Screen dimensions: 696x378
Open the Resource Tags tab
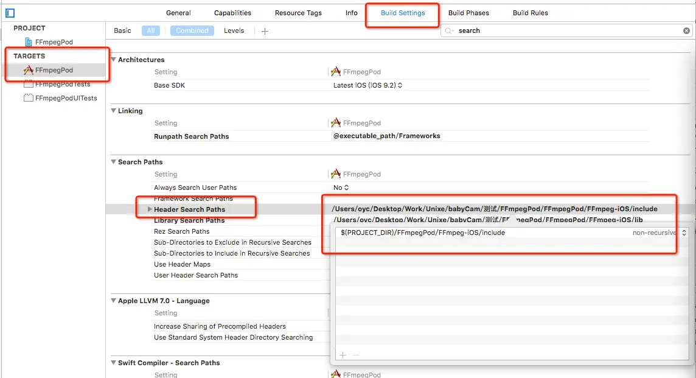click(298, 13)
